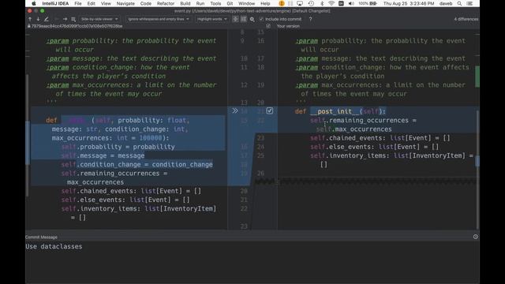Click the collapse unchanged fragments icon
The image size is (505, 284).
click(236, 19)
